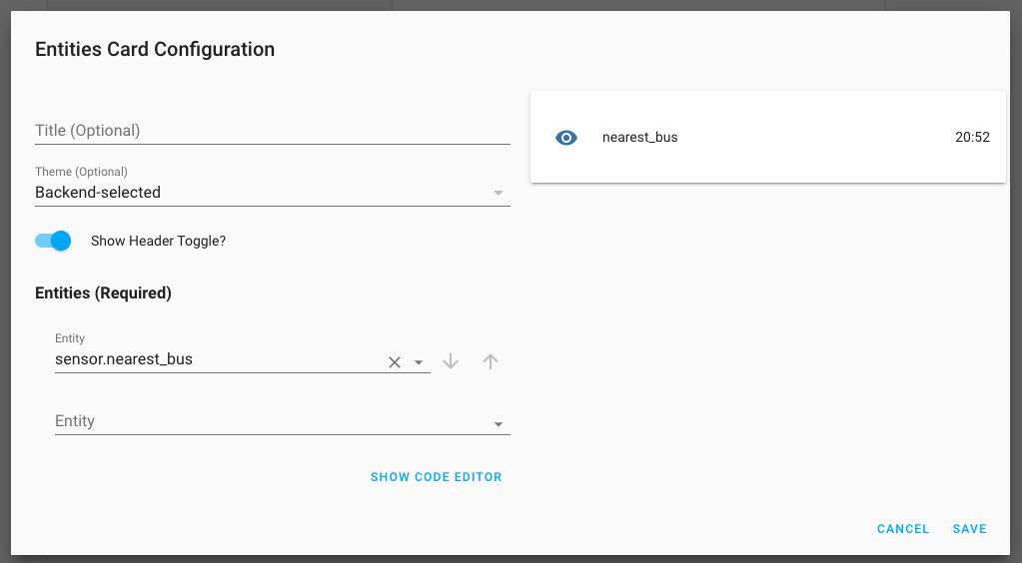This screenshot has width=1022, height=563.
Task: Cancel the card configuration
Action: [x=903, y=529]
